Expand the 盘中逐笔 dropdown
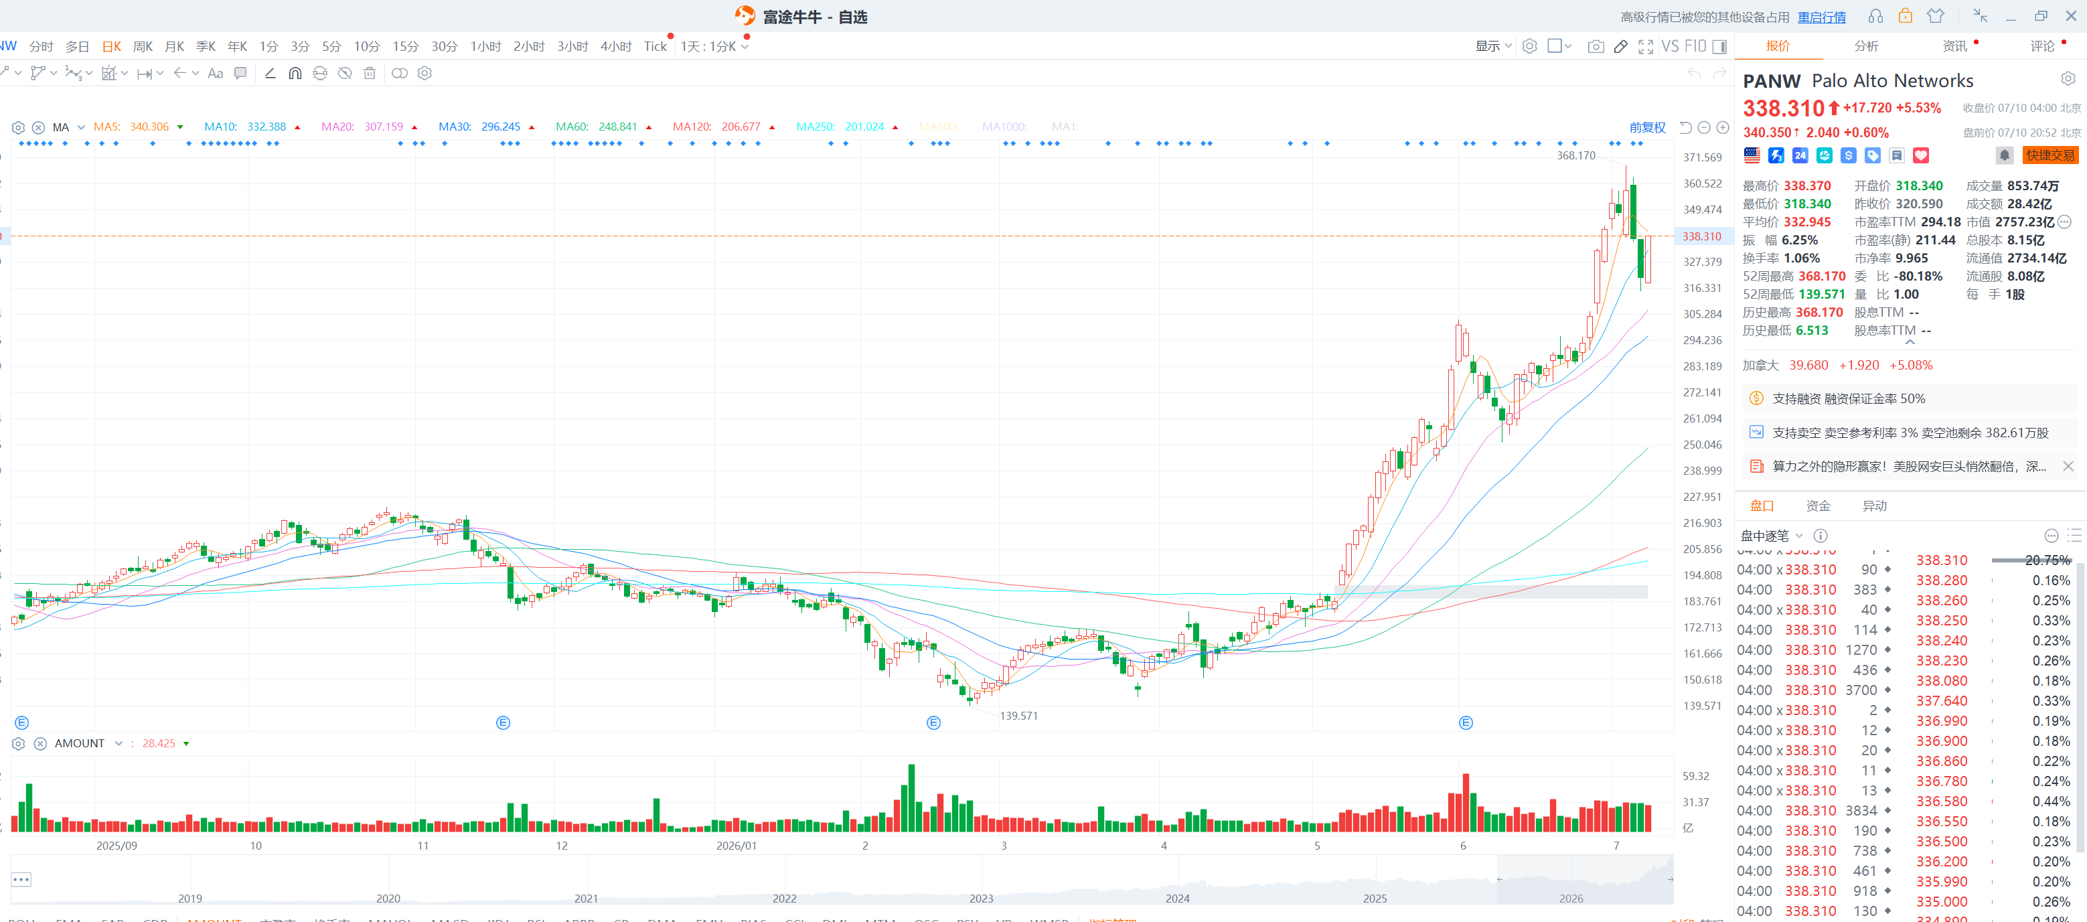Image resolution: width=2087 pixels, height=922 pixels. coord(1798,535)
